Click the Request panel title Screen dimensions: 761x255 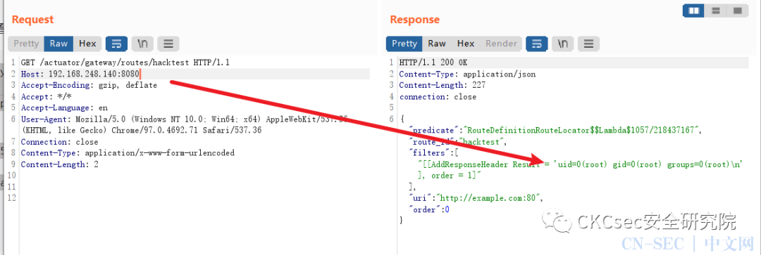(x=32, y=20)
